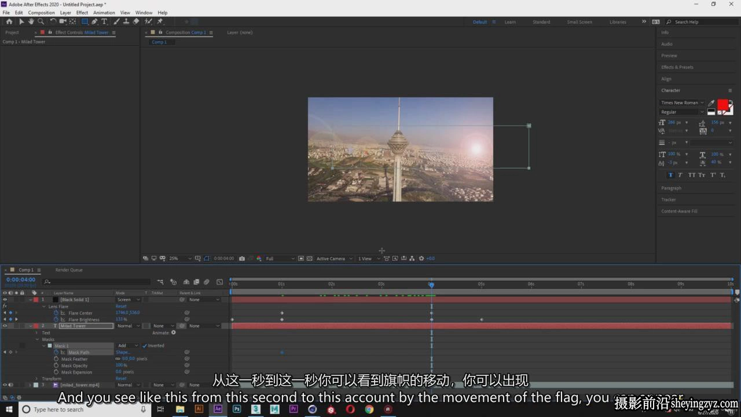Hide the Black Solid 1 layer
This screenshot has width=741, height=417.
point(5,299)
